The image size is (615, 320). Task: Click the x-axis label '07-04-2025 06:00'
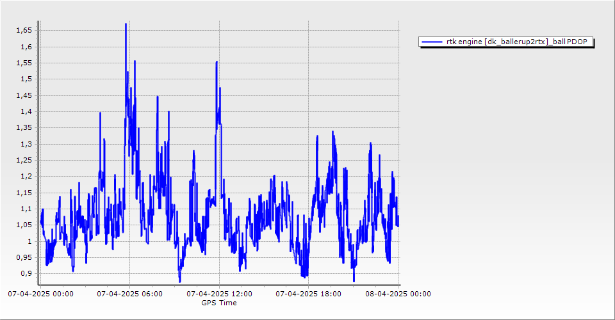point(130,294)
